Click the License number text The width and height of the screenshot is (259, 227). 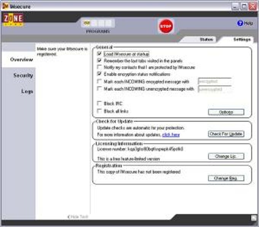pyautogui.click(x=140, y=149)
